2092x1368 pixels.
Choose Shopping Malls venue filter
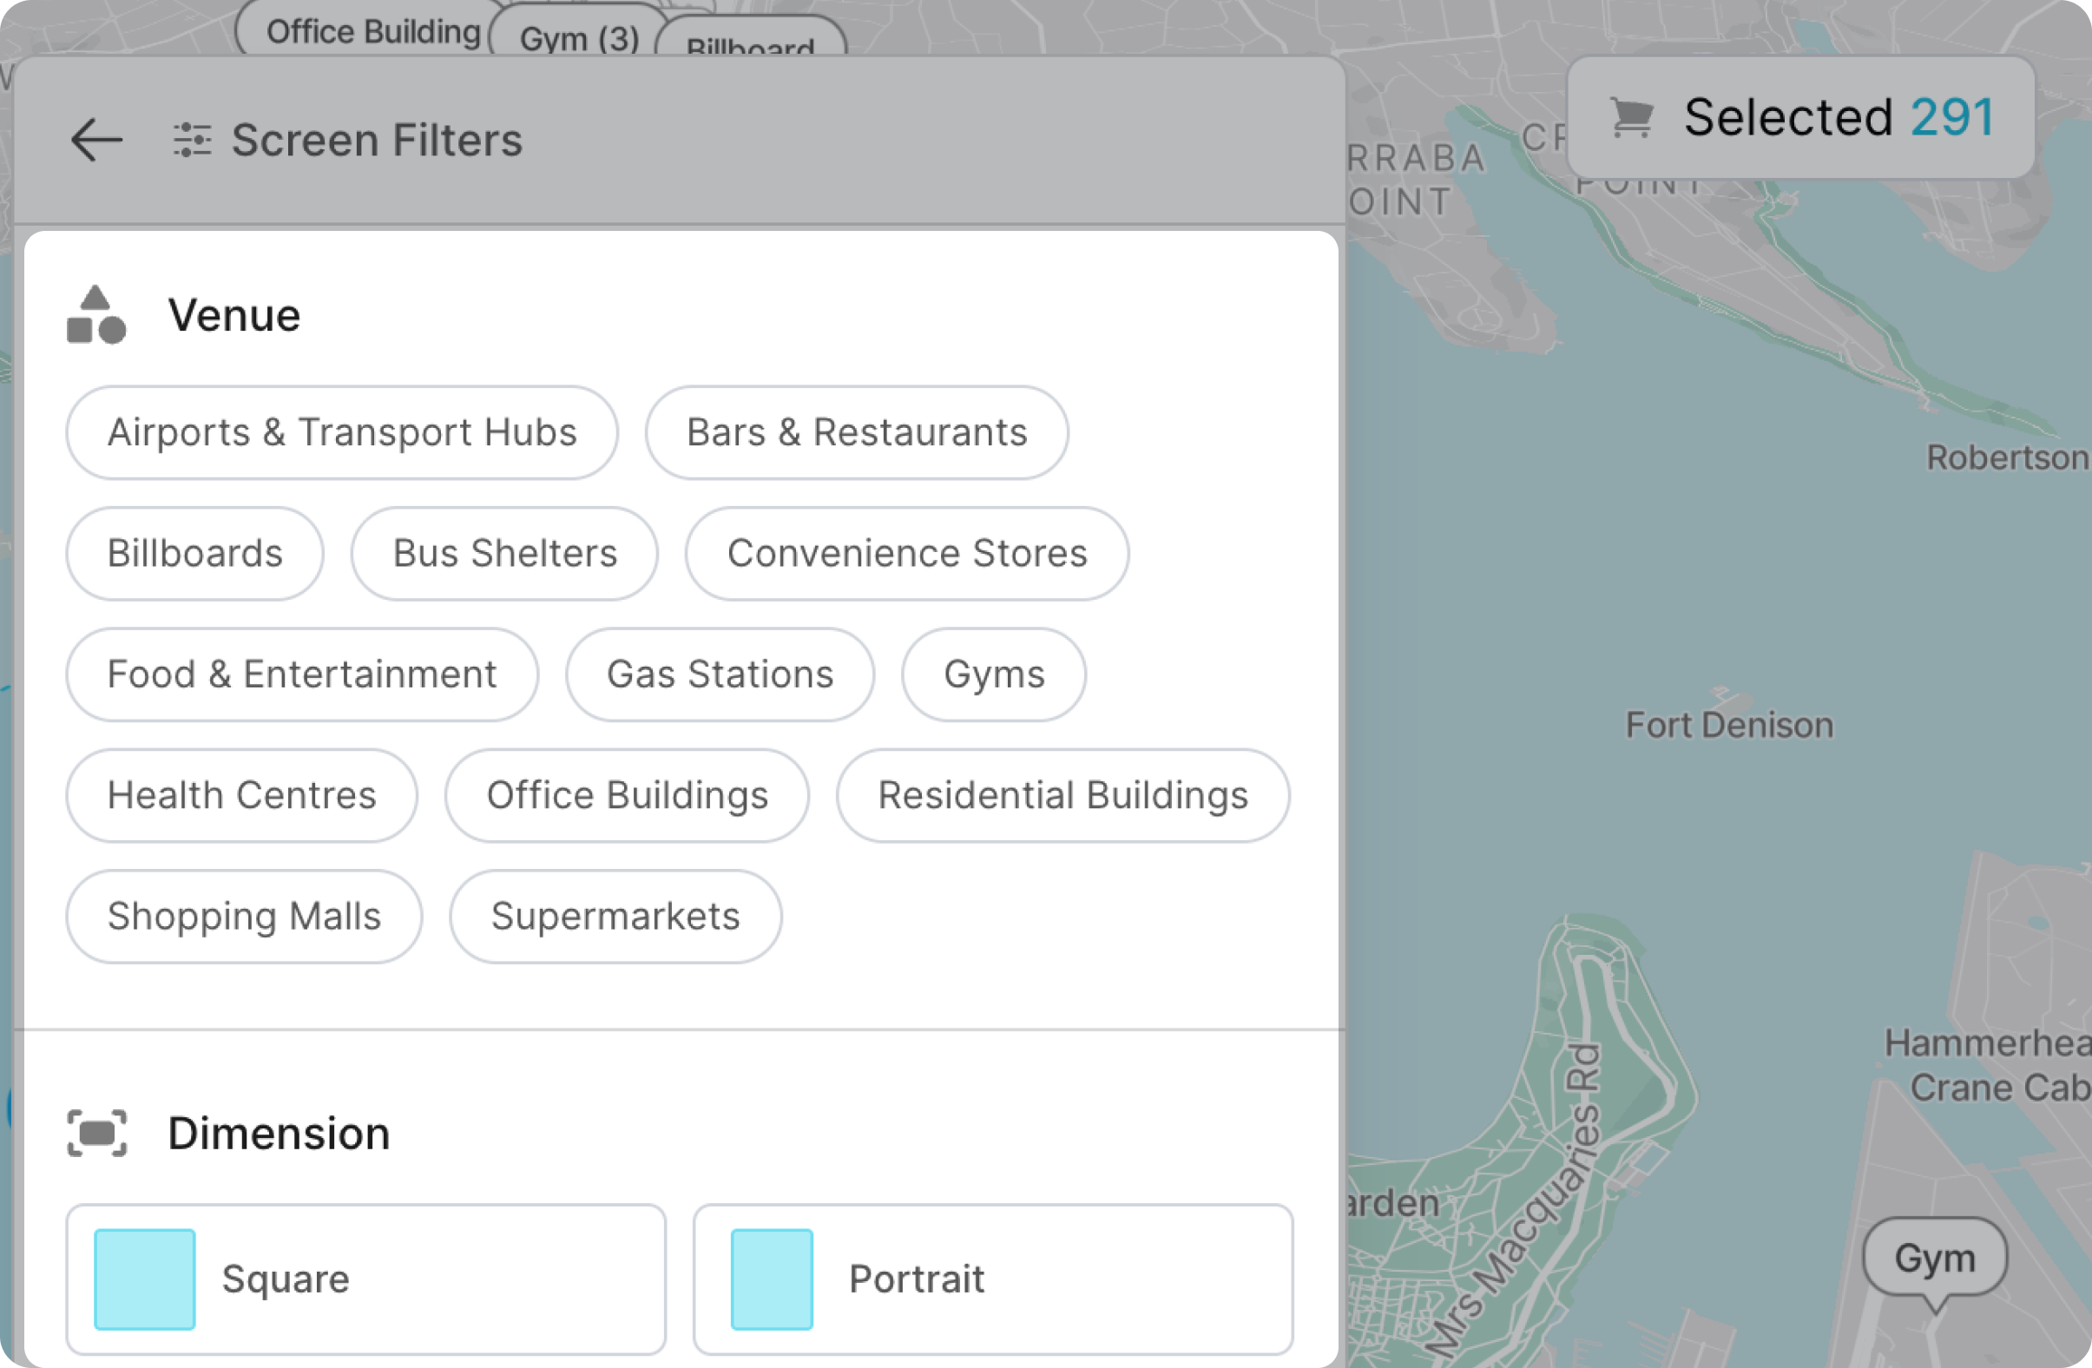(245, 917)
